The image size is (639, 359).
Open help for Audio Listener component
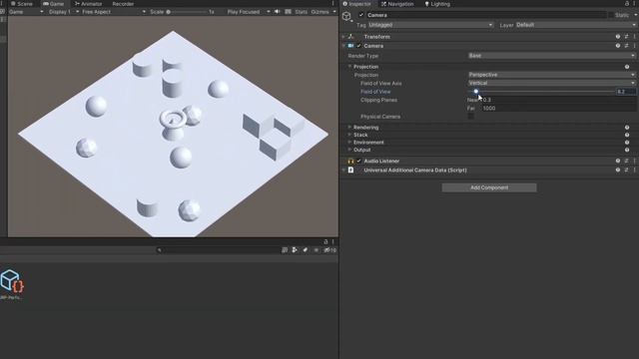(x=618, y=161)
